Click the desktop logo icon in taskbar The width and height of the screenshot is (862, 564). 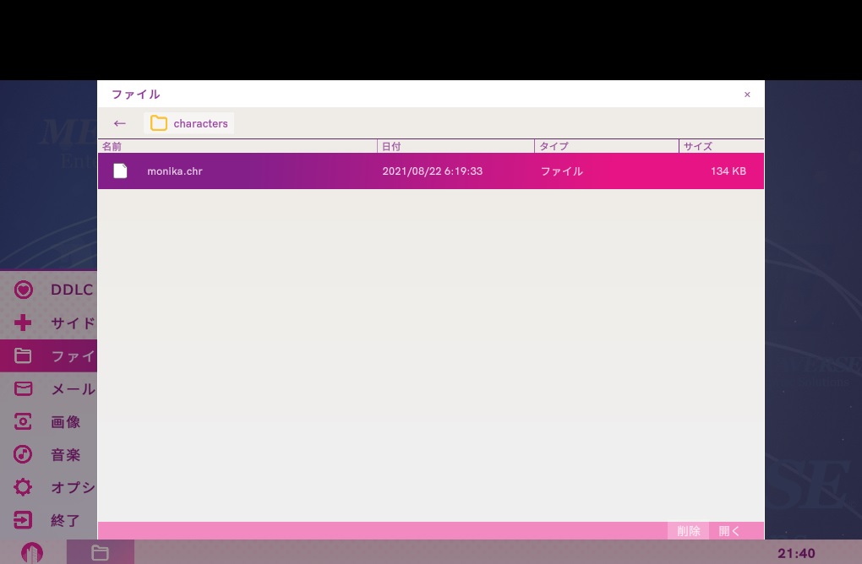tap(31, 553)
